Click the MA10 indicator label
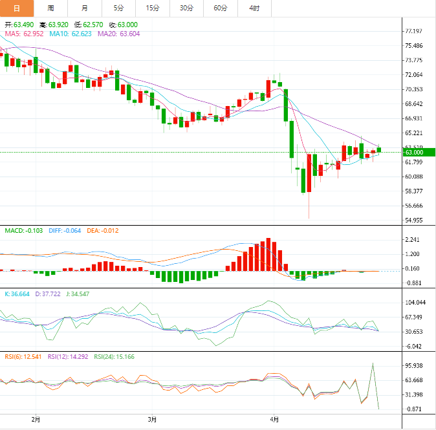 (71, 34)
